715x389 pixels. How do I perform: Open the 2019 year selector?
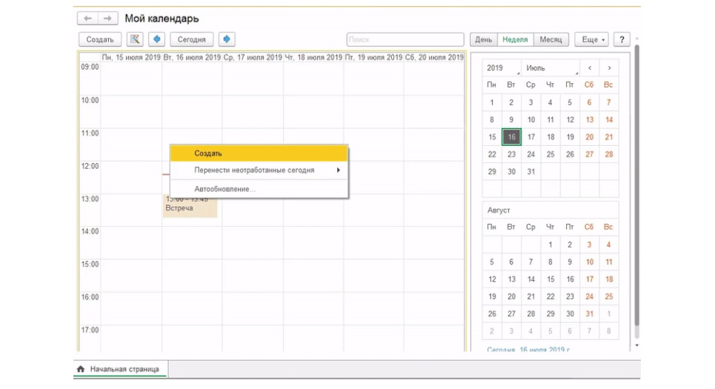(502, 68)
